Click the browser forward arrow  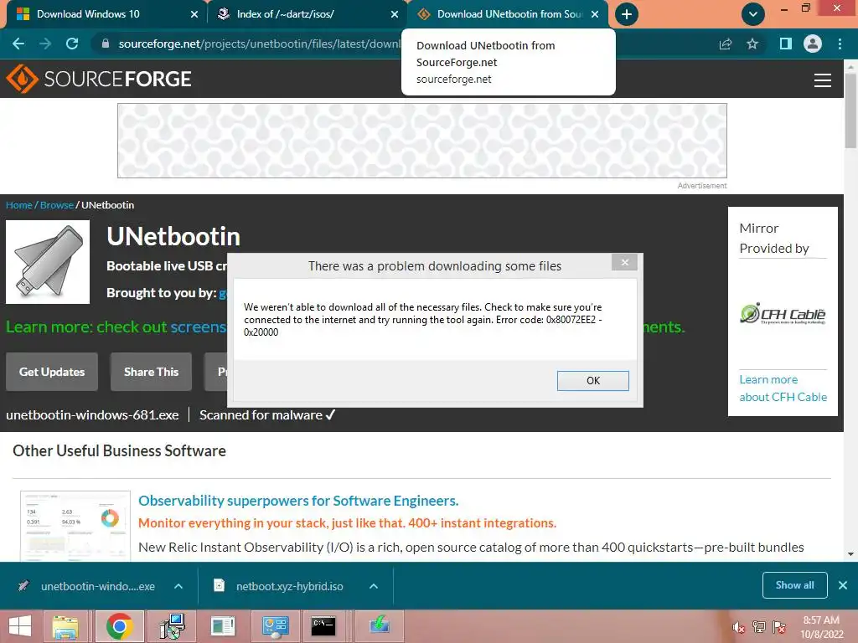coord(45,44)
